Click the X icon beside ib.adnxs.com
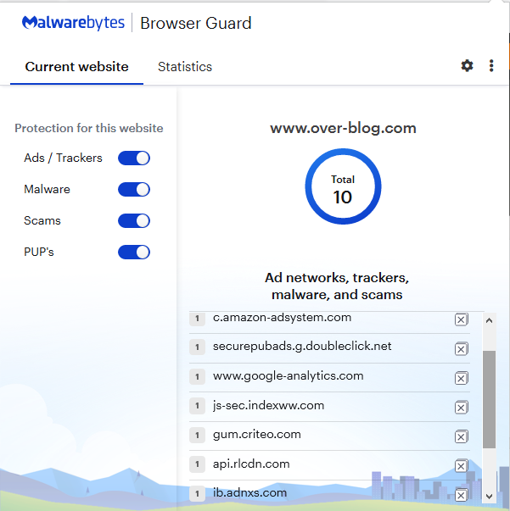Image resolution: width=510 pixels, height=511 pixels. tap(461, 495)
